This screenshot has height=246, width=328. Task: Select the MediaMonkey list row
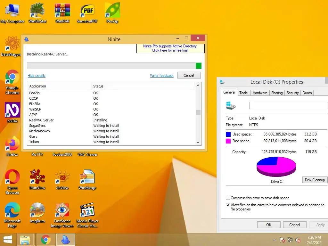(x=112, y=131)
